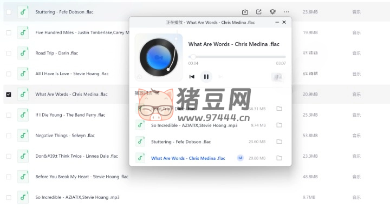
Task: Tick the checkbox for If I Die Young
Action: (x=9, y=115)
